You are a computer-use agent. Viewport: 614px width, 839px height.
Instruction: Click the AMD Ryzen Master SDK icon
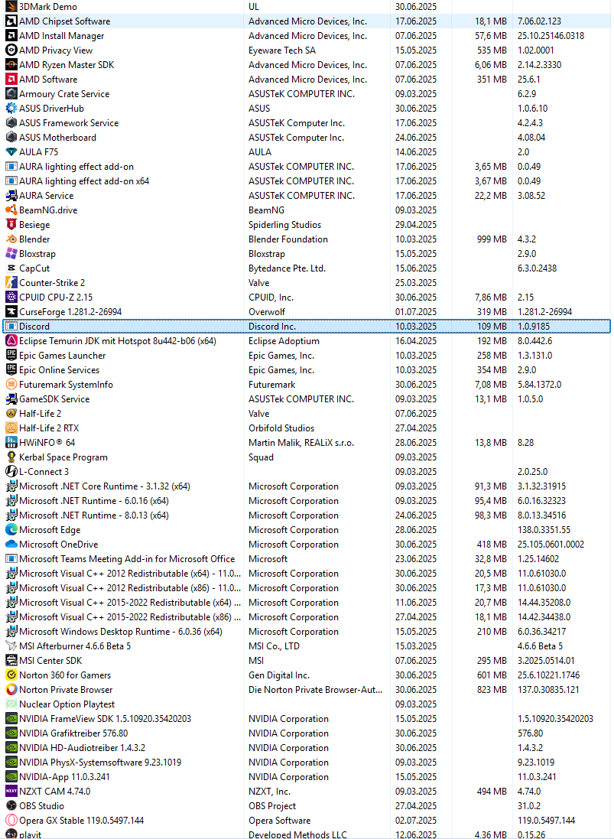point(11,65)
